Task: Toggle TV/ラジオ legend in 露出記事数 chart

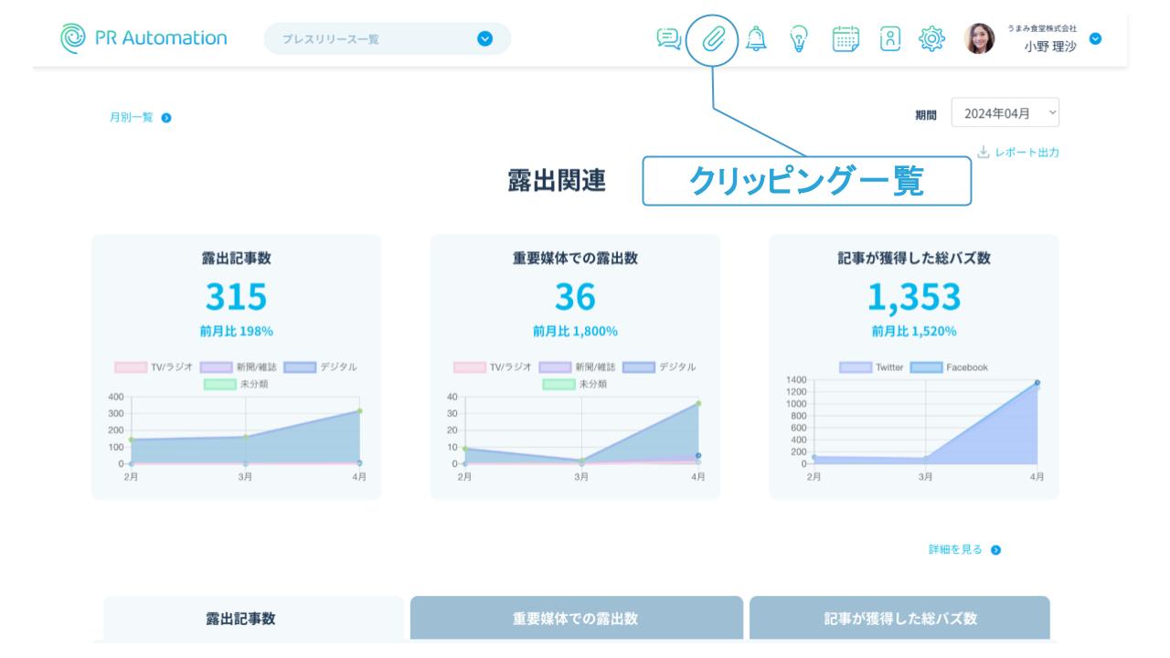Action: [153, 367]
